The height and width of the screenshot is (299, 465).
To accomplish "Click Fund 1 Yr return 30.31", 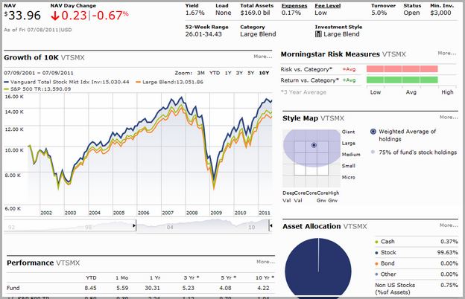I will (x=153, y=288).
